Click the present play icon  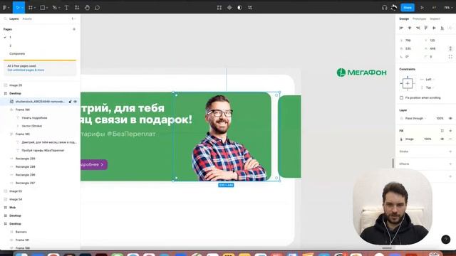point(422,8)
